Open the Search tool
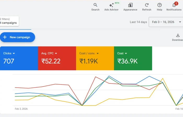Image resolution: width=183 pixels, height=117 pixels. (95, 7)
